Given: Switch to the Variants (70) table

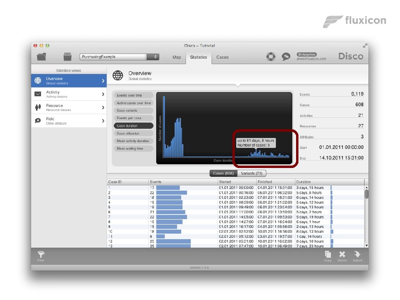Looking at the screenshot, I should click(252, 173).
